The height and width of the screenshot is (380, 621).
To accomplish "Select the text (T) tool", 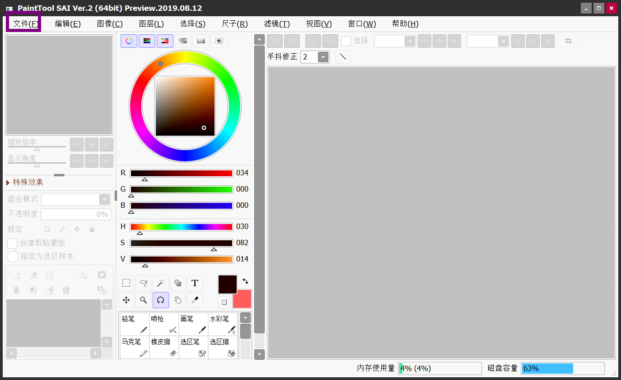I will [195, 283].
